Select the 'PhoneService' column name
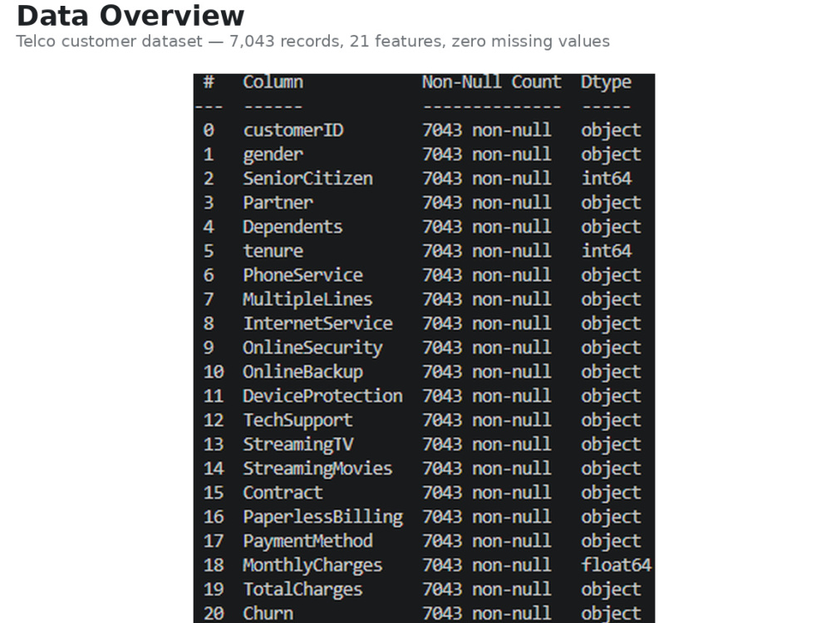 [x=302, y=276]
